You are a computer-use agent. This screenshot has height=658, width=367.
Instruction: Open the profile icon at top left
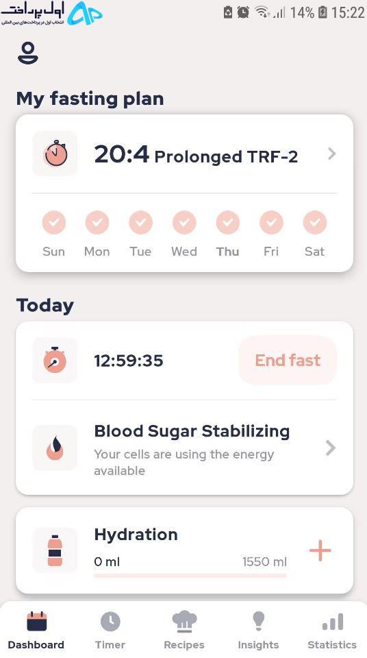point(27,53)
